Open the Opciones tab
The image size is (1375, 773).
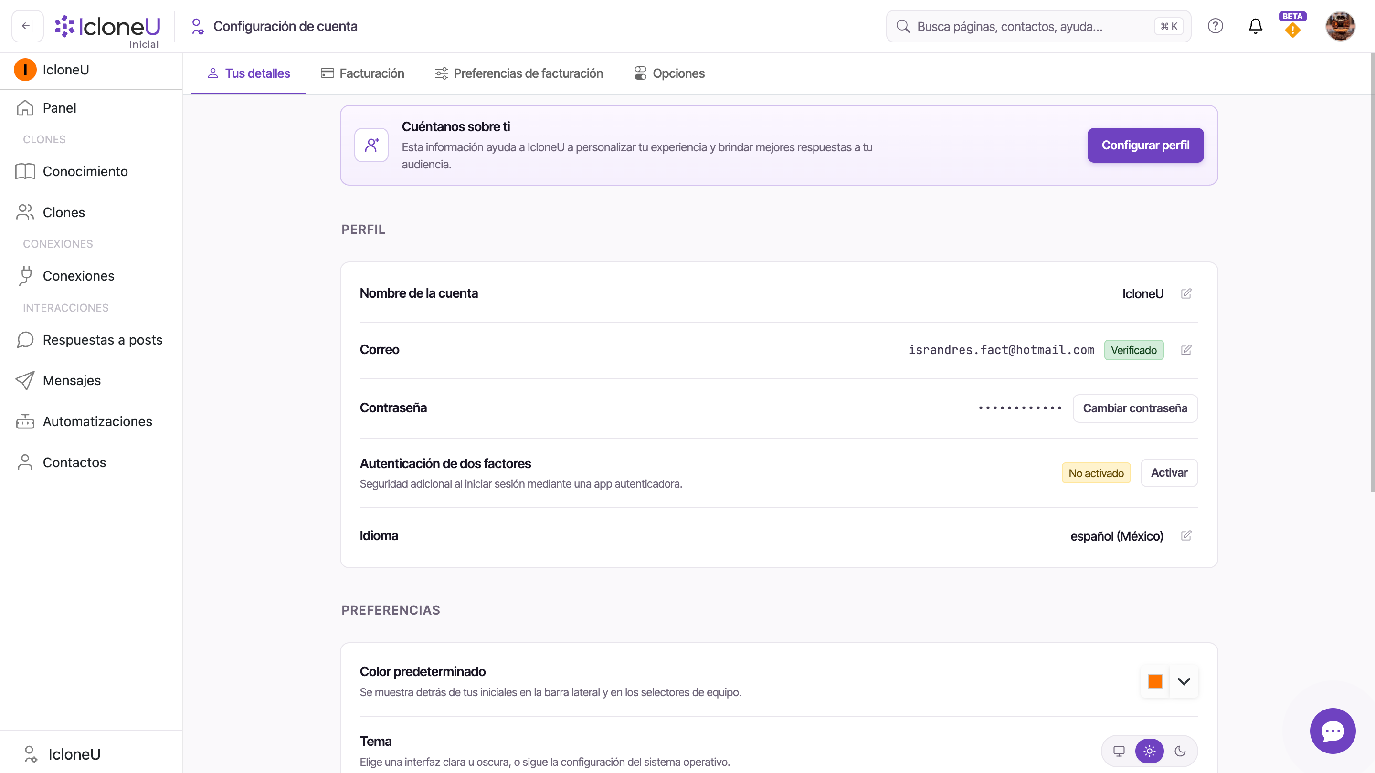(669, 73)
